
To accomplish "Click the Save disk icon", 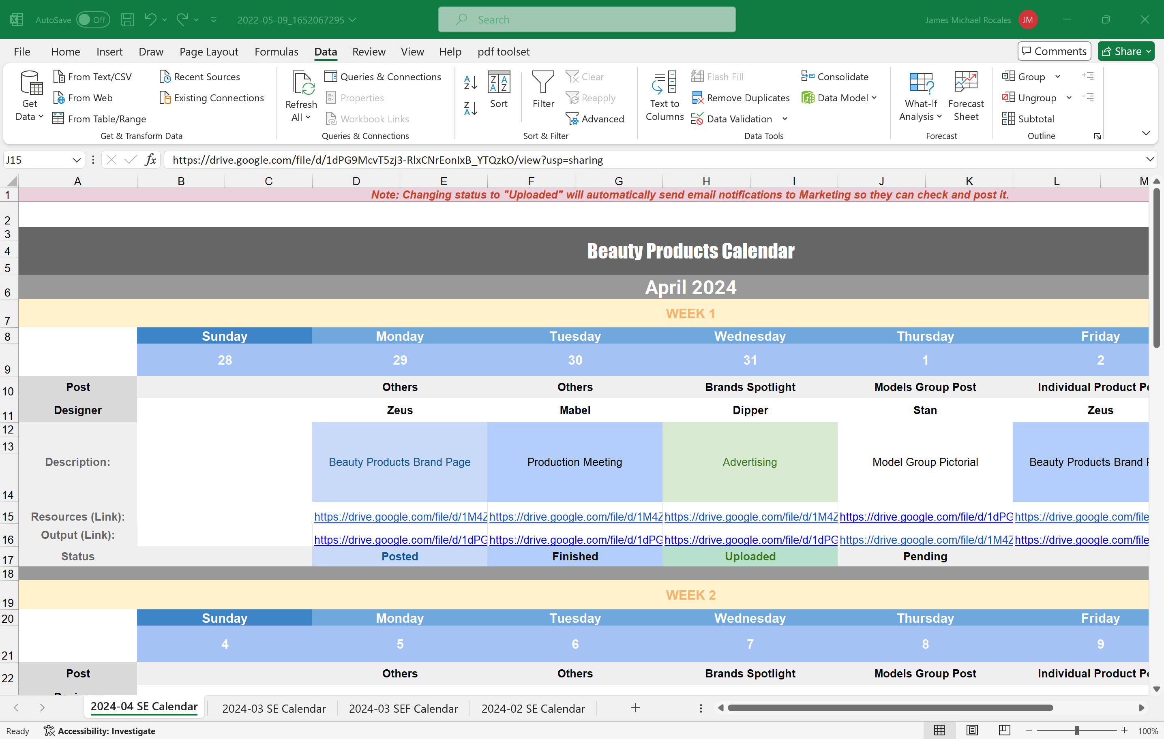I will tap(127, 20).
